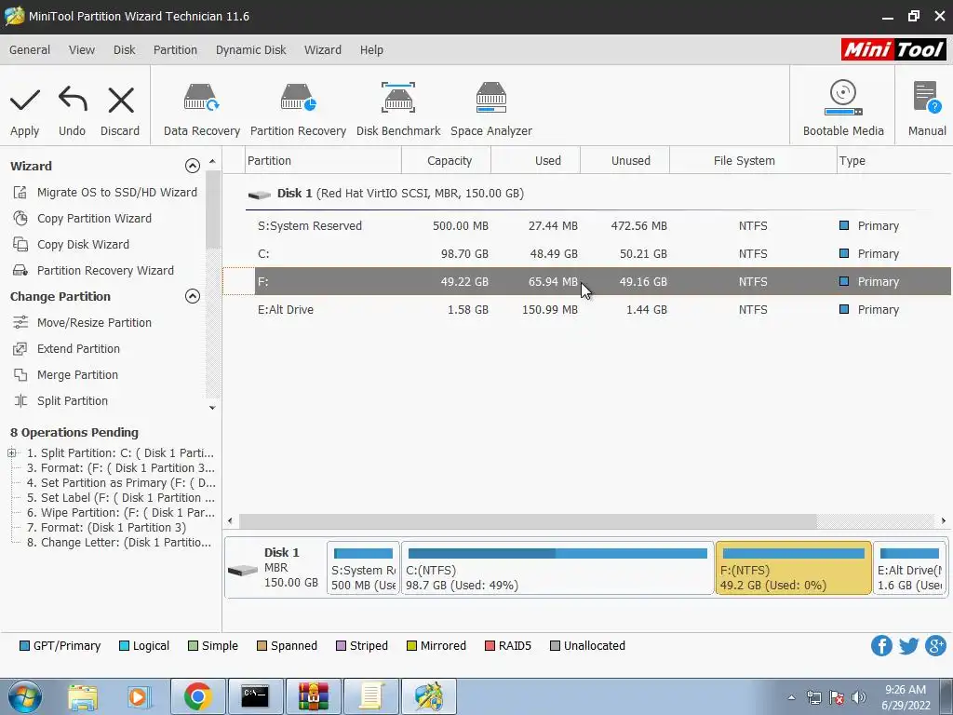953x715 pixels.
Task: Open the Google Plus share icon
Action: pyautogui.click(x=936, y=646)
